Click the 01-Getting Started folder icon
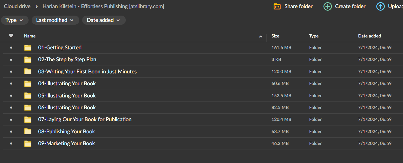This screenshot has height=163, width=403. click(28, 48)
